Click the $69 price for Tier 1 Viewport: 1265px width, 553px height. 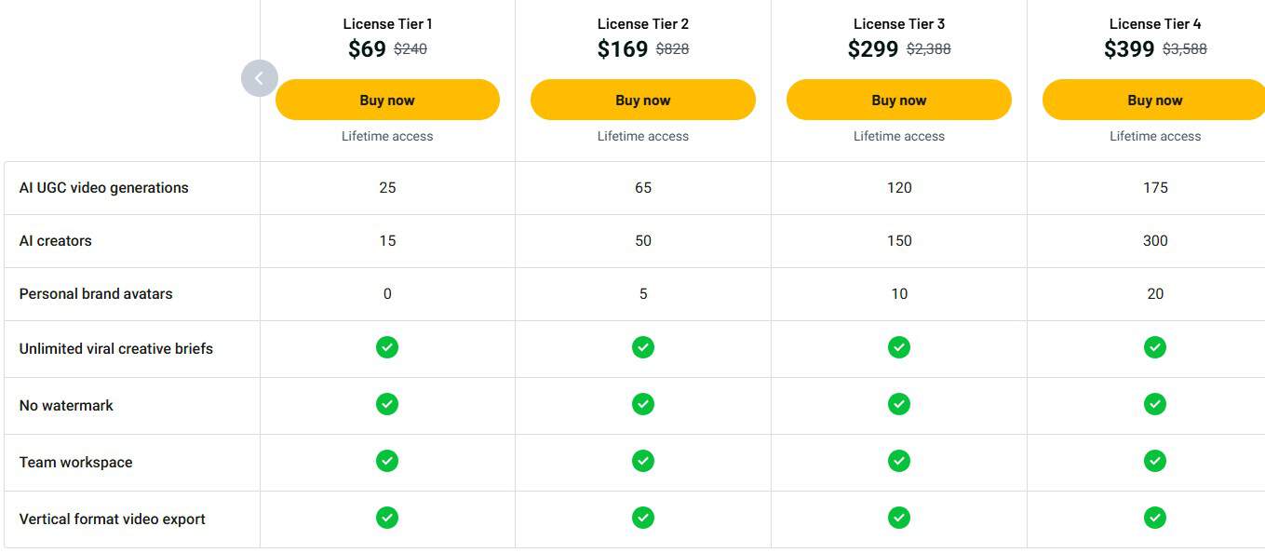click(x=365, y=48)
